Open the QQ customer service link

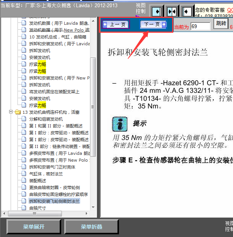click(230, 10)
